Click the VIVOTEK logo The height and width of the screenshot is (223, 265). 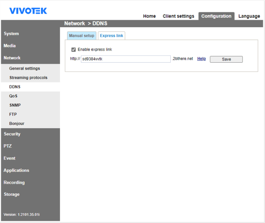28,11
